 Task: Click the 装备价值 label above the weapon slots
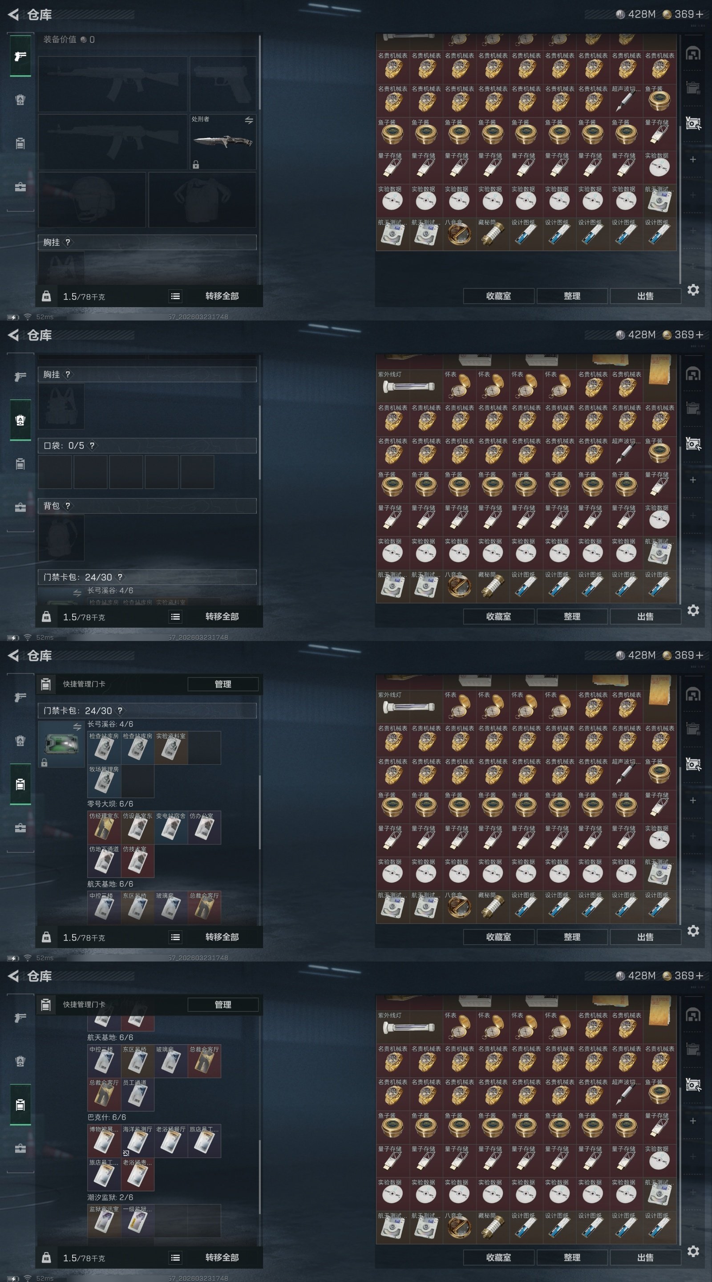tap(60, 39)
